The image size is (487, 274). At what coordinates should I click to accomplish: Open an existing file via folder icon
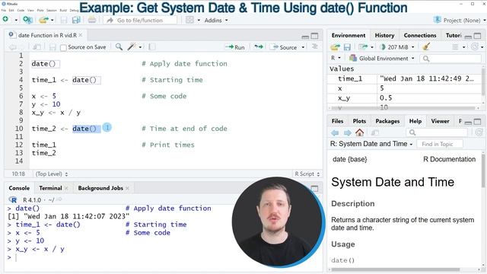43,20
